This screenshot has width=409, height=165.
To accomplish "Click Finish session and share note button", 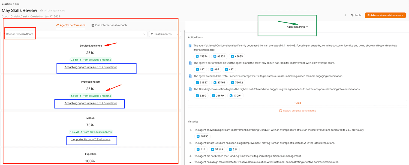I will pos(385,15).
